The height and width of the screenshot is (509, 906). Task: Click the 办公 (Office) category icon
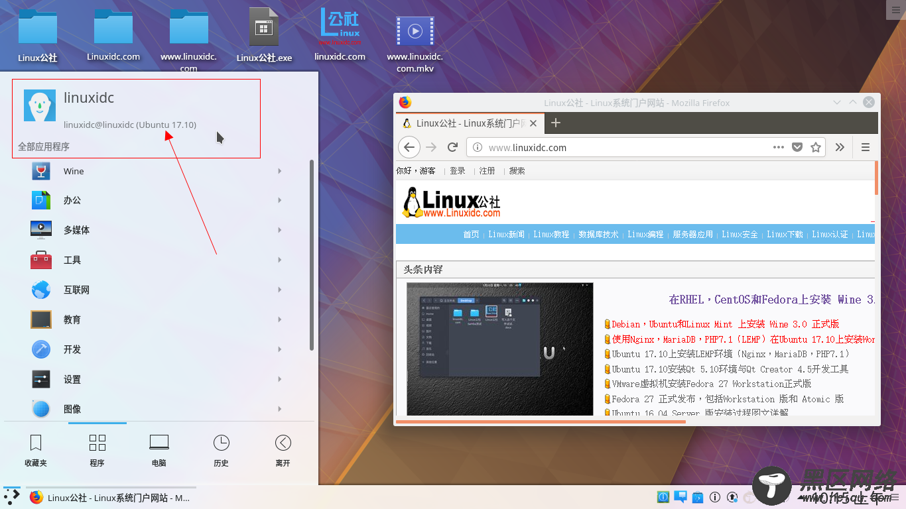pyautogui.click(x=41, y=200)
